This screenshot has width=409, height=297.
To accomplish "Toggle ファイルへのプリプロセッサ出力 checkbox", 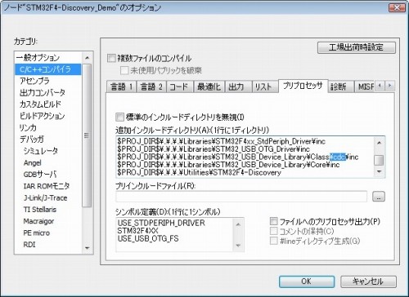I will coord(273,221).
